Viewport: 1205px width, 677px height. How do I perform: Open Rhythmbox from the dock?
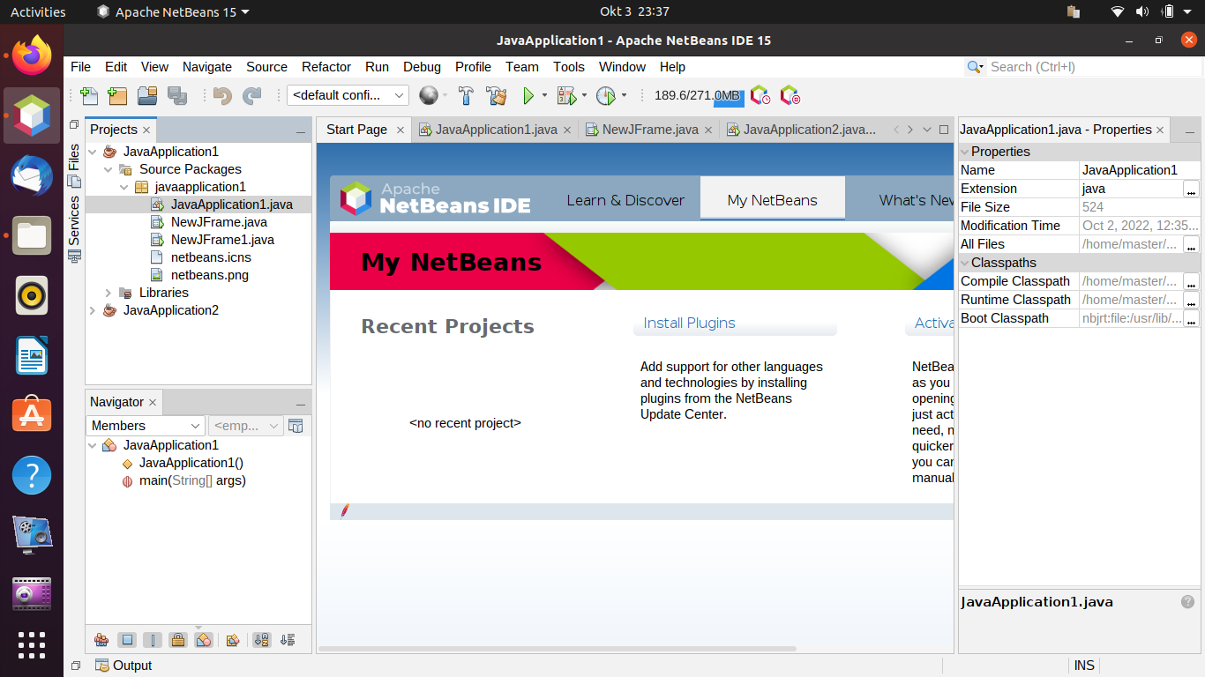point(32,295)
